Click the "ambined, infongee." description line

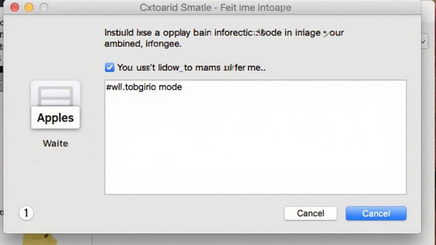(142, 43)
